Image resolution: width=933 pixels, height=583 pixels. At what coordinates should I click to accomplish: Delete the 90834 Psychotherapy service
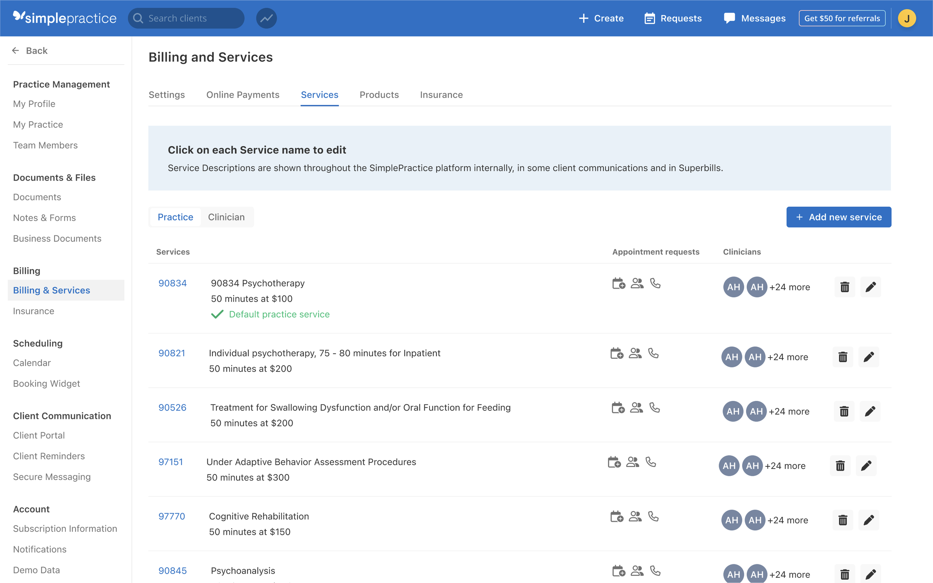(844, 287)
